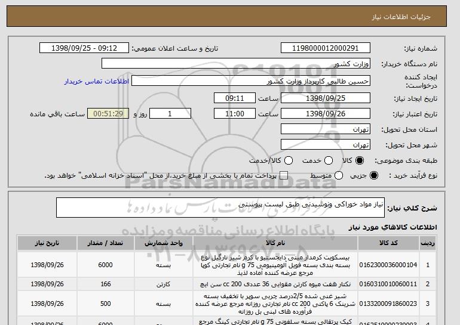Click the نکتار هفت میوه item description
Screen dimensions: 460x325
click(275, 284)
